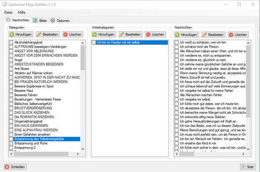Click the Kategorien vertical scrollbar thumb
Screen dimensions: 260x172
pyautogui.click(x=83, y=58)
